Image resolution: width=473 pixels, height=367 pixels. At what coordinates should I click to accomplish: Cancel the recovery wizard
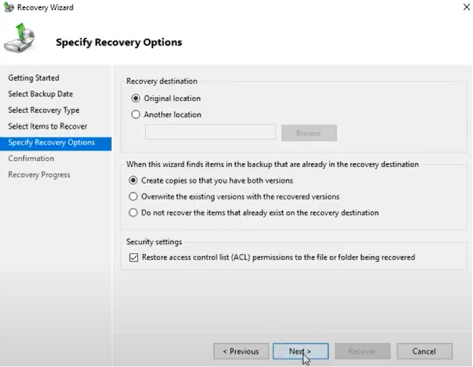[424, 352]
